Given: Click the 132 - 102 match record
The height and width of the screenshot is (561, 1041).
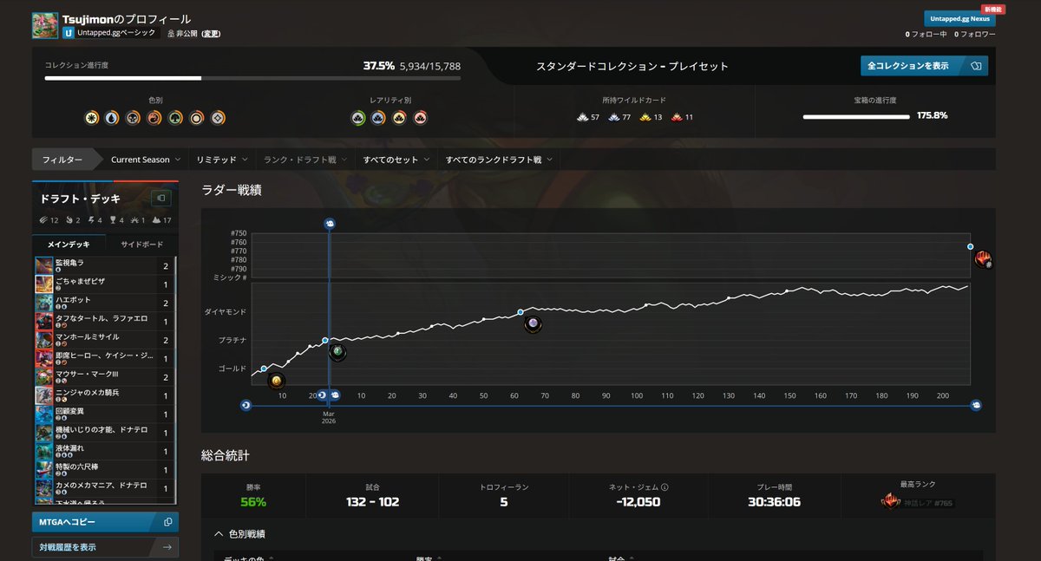Looking at the screenshot, I should pyautogui.click(x=372, y=502).
